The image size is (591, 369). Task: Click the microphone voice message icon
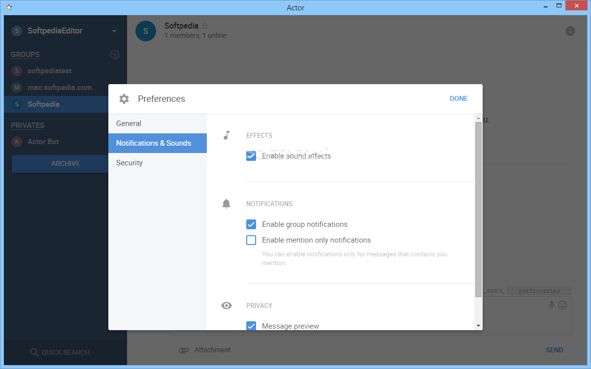tap(552, 305)
